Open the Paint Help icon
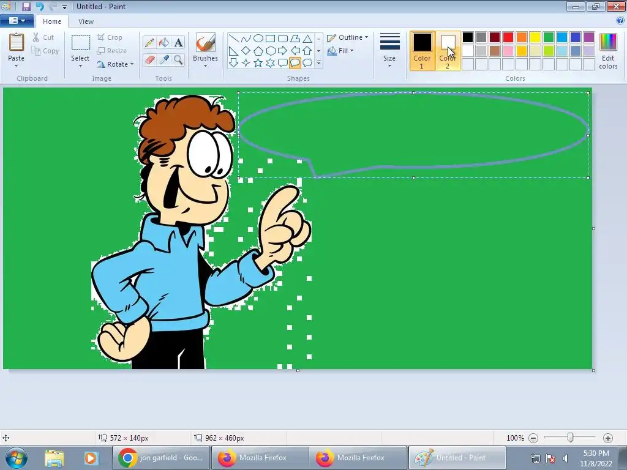 point(620,20)
